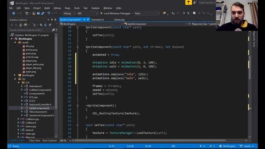The width and height of the screenshot is (265, 149).
Task: Open the Build menu
Action: click(x=47, y=8)
